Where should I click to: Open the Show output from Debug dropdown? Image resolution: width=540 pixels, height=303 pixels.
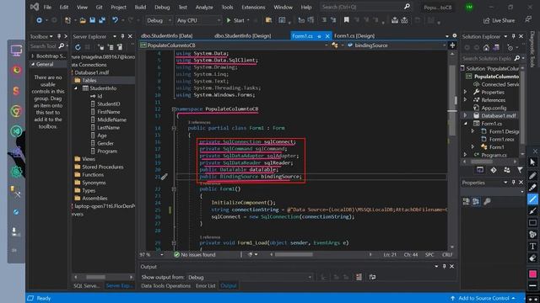point(250,277)
